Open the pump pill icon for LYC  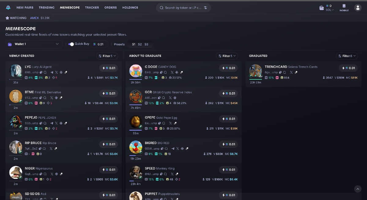point(65,72)
